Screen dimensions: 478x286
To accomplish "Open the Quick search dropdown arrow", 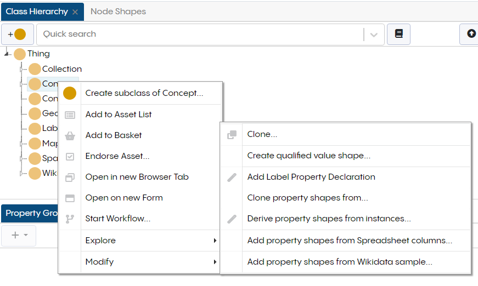I will click(x=374, y=35).
